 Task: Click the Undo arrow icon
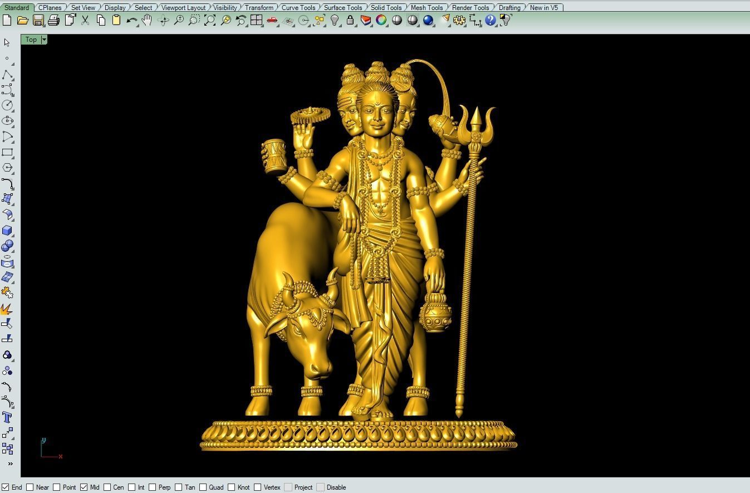132,20
